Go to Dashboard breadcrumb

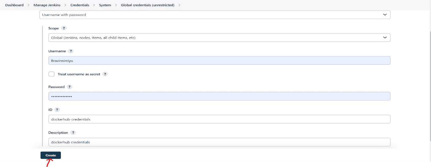pos(14,5)
